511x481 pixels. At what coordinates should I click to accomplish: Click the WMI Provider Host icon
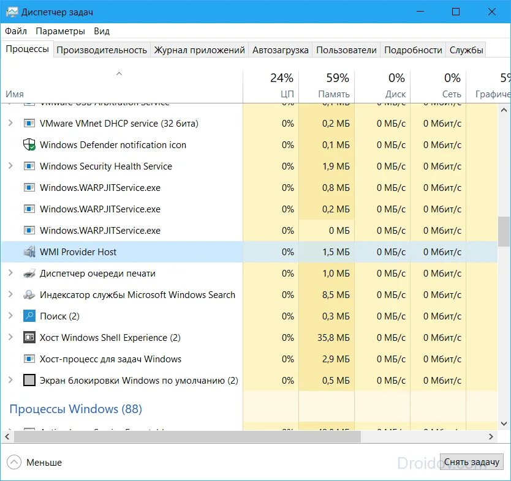tap(29, 252)
